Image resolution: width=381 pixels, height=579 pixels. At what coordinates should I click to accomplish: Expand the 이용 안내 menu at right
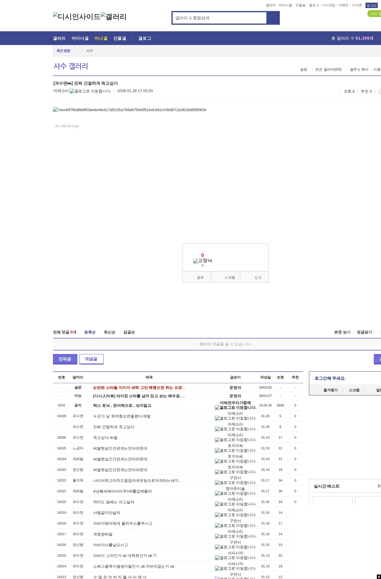[377, 69]
